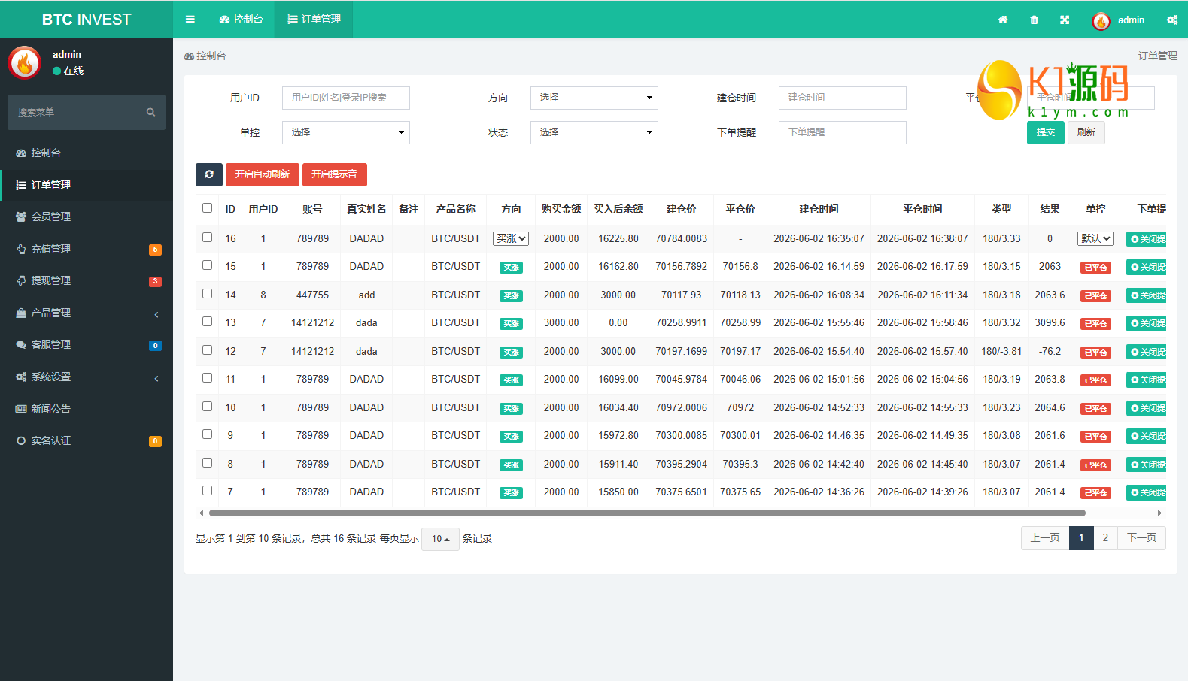Click the admin avatar in top bar
The height and width of the screenshot is (681, 1188).
[x=1101, y=20]
